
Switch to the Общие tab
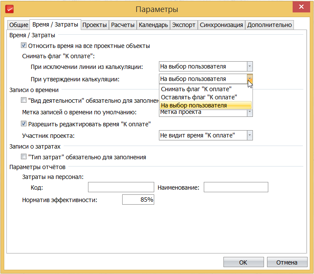[x=19, y=25]
